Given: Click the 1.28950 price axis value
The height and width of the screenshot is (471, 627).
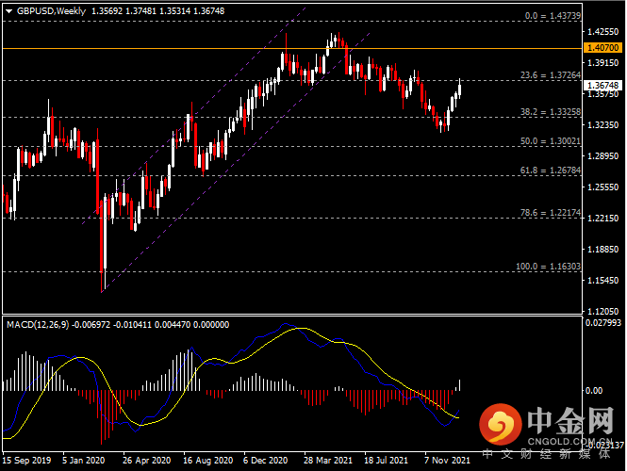Looking at the screenshot, I should (602, 155).
